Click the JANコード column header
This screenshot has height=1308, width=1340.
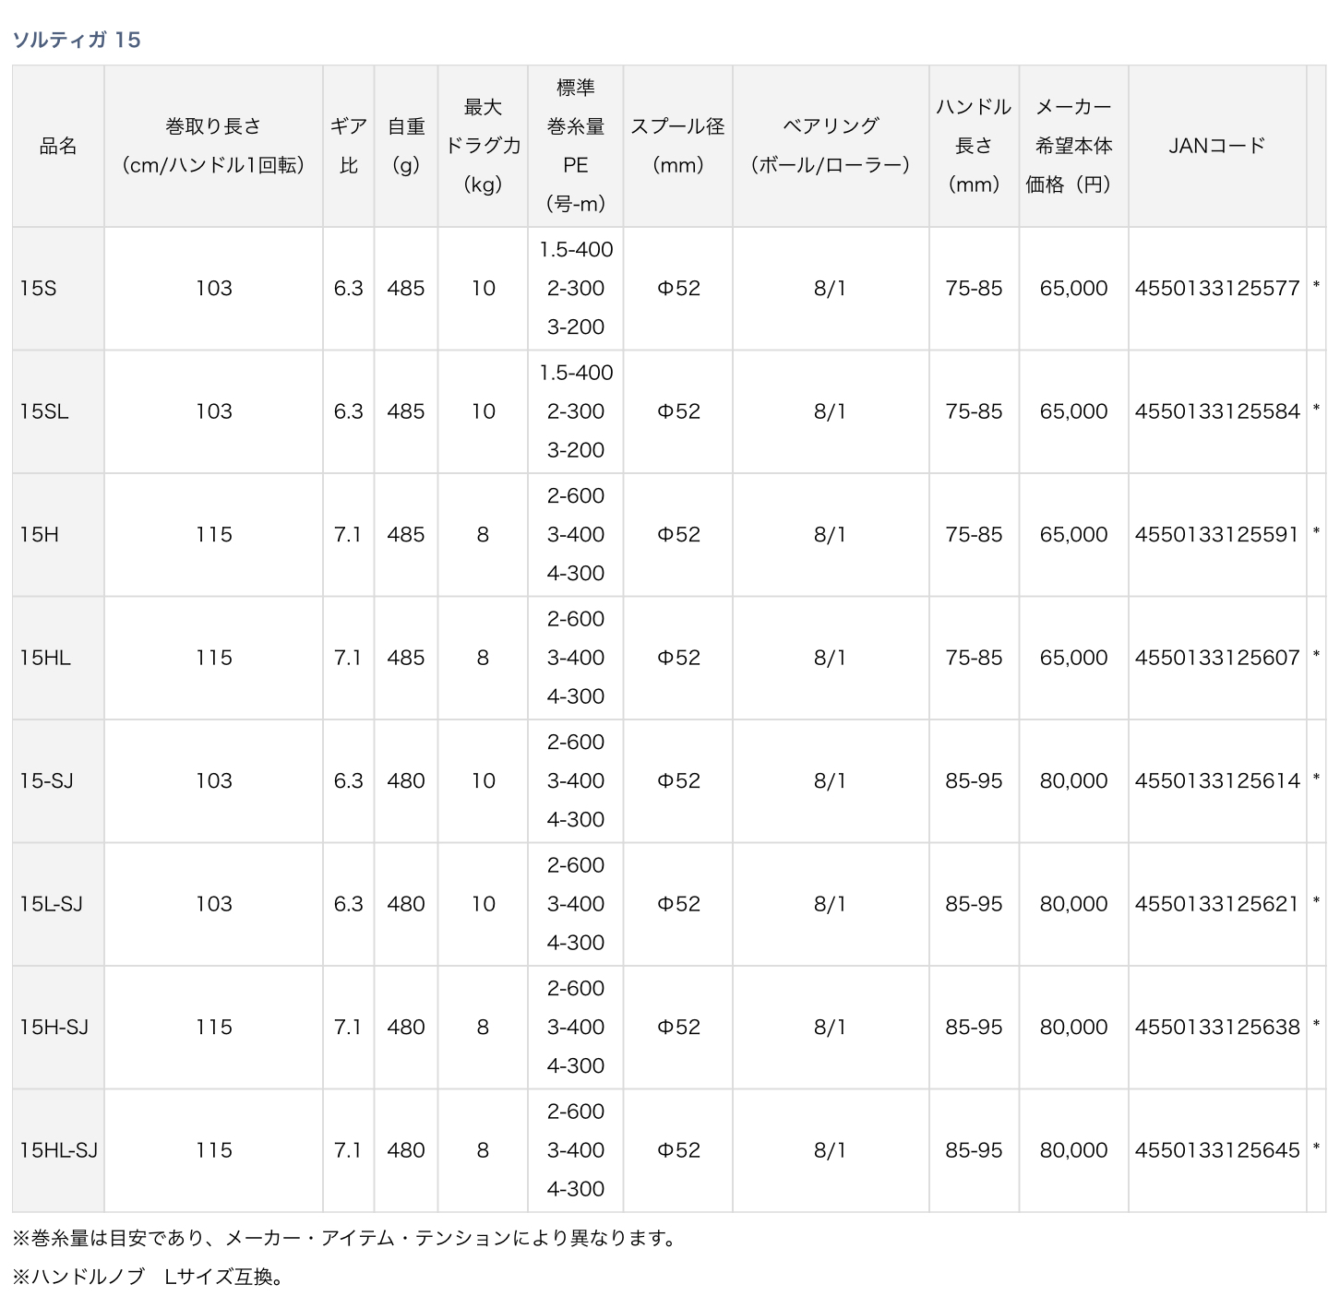[x=1216, y=146]
